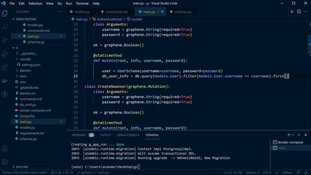Create a new terminal with plus icon
Image resolution: width=311 pixels, height=175 pixels.
pyautogui.click(x=289, y=135)
